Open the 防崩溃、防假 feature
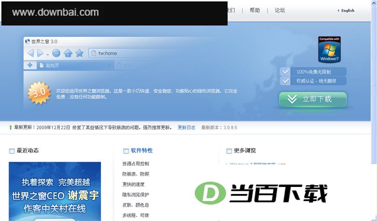The height and width of the screenshot is (221, 377). coord(136,174)
